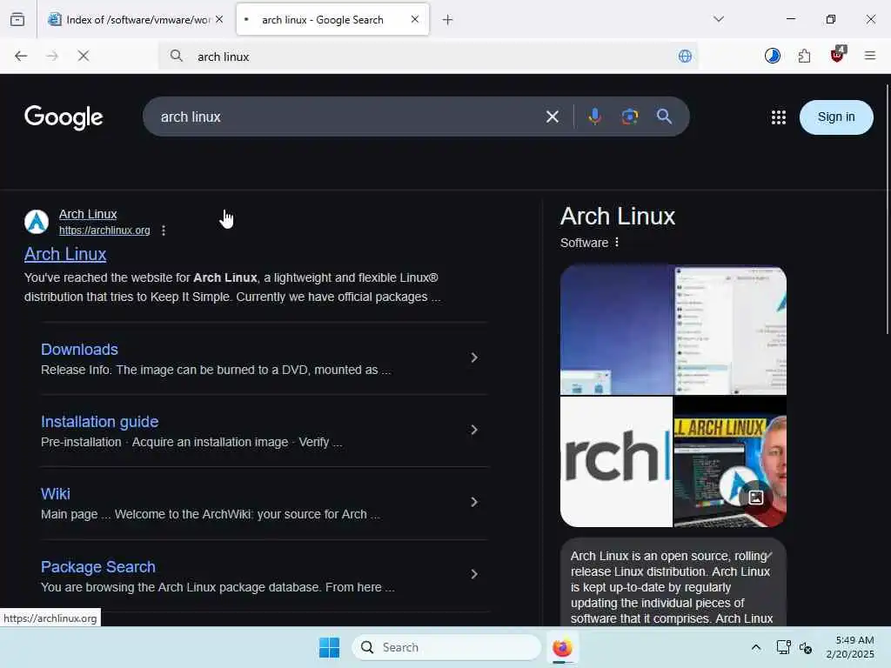The image size is (891, 668).
Task: Select the arch linux - Google Search tab
Action: [x=332, y=19]
